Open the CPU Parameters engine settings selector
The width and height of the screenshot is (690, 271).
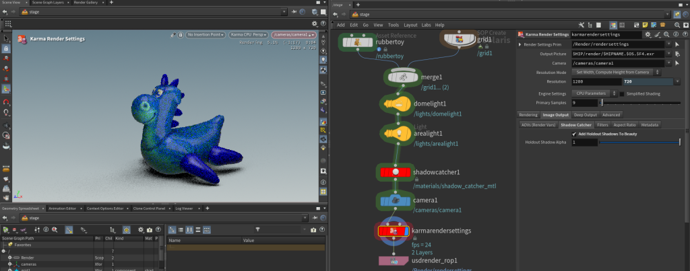point(593,93)
